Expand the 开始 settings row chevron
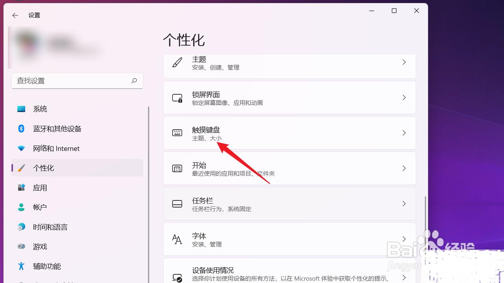Screen dimensions: 504x283 pos(404,168)
